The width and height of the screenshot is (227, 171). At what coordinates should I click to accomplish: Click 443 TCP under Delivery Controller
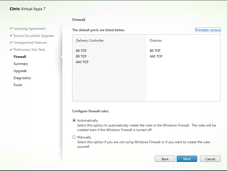click(x=82, y=62)
